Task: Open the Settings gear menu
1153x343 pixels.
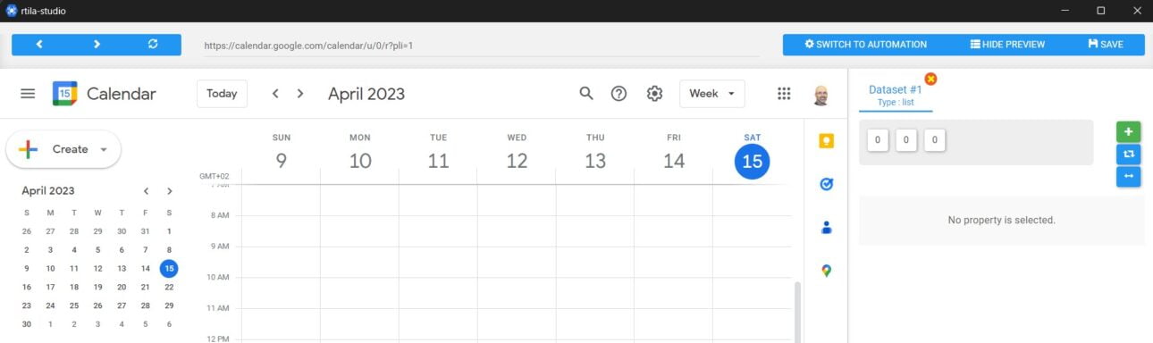Action: (654, 94)
